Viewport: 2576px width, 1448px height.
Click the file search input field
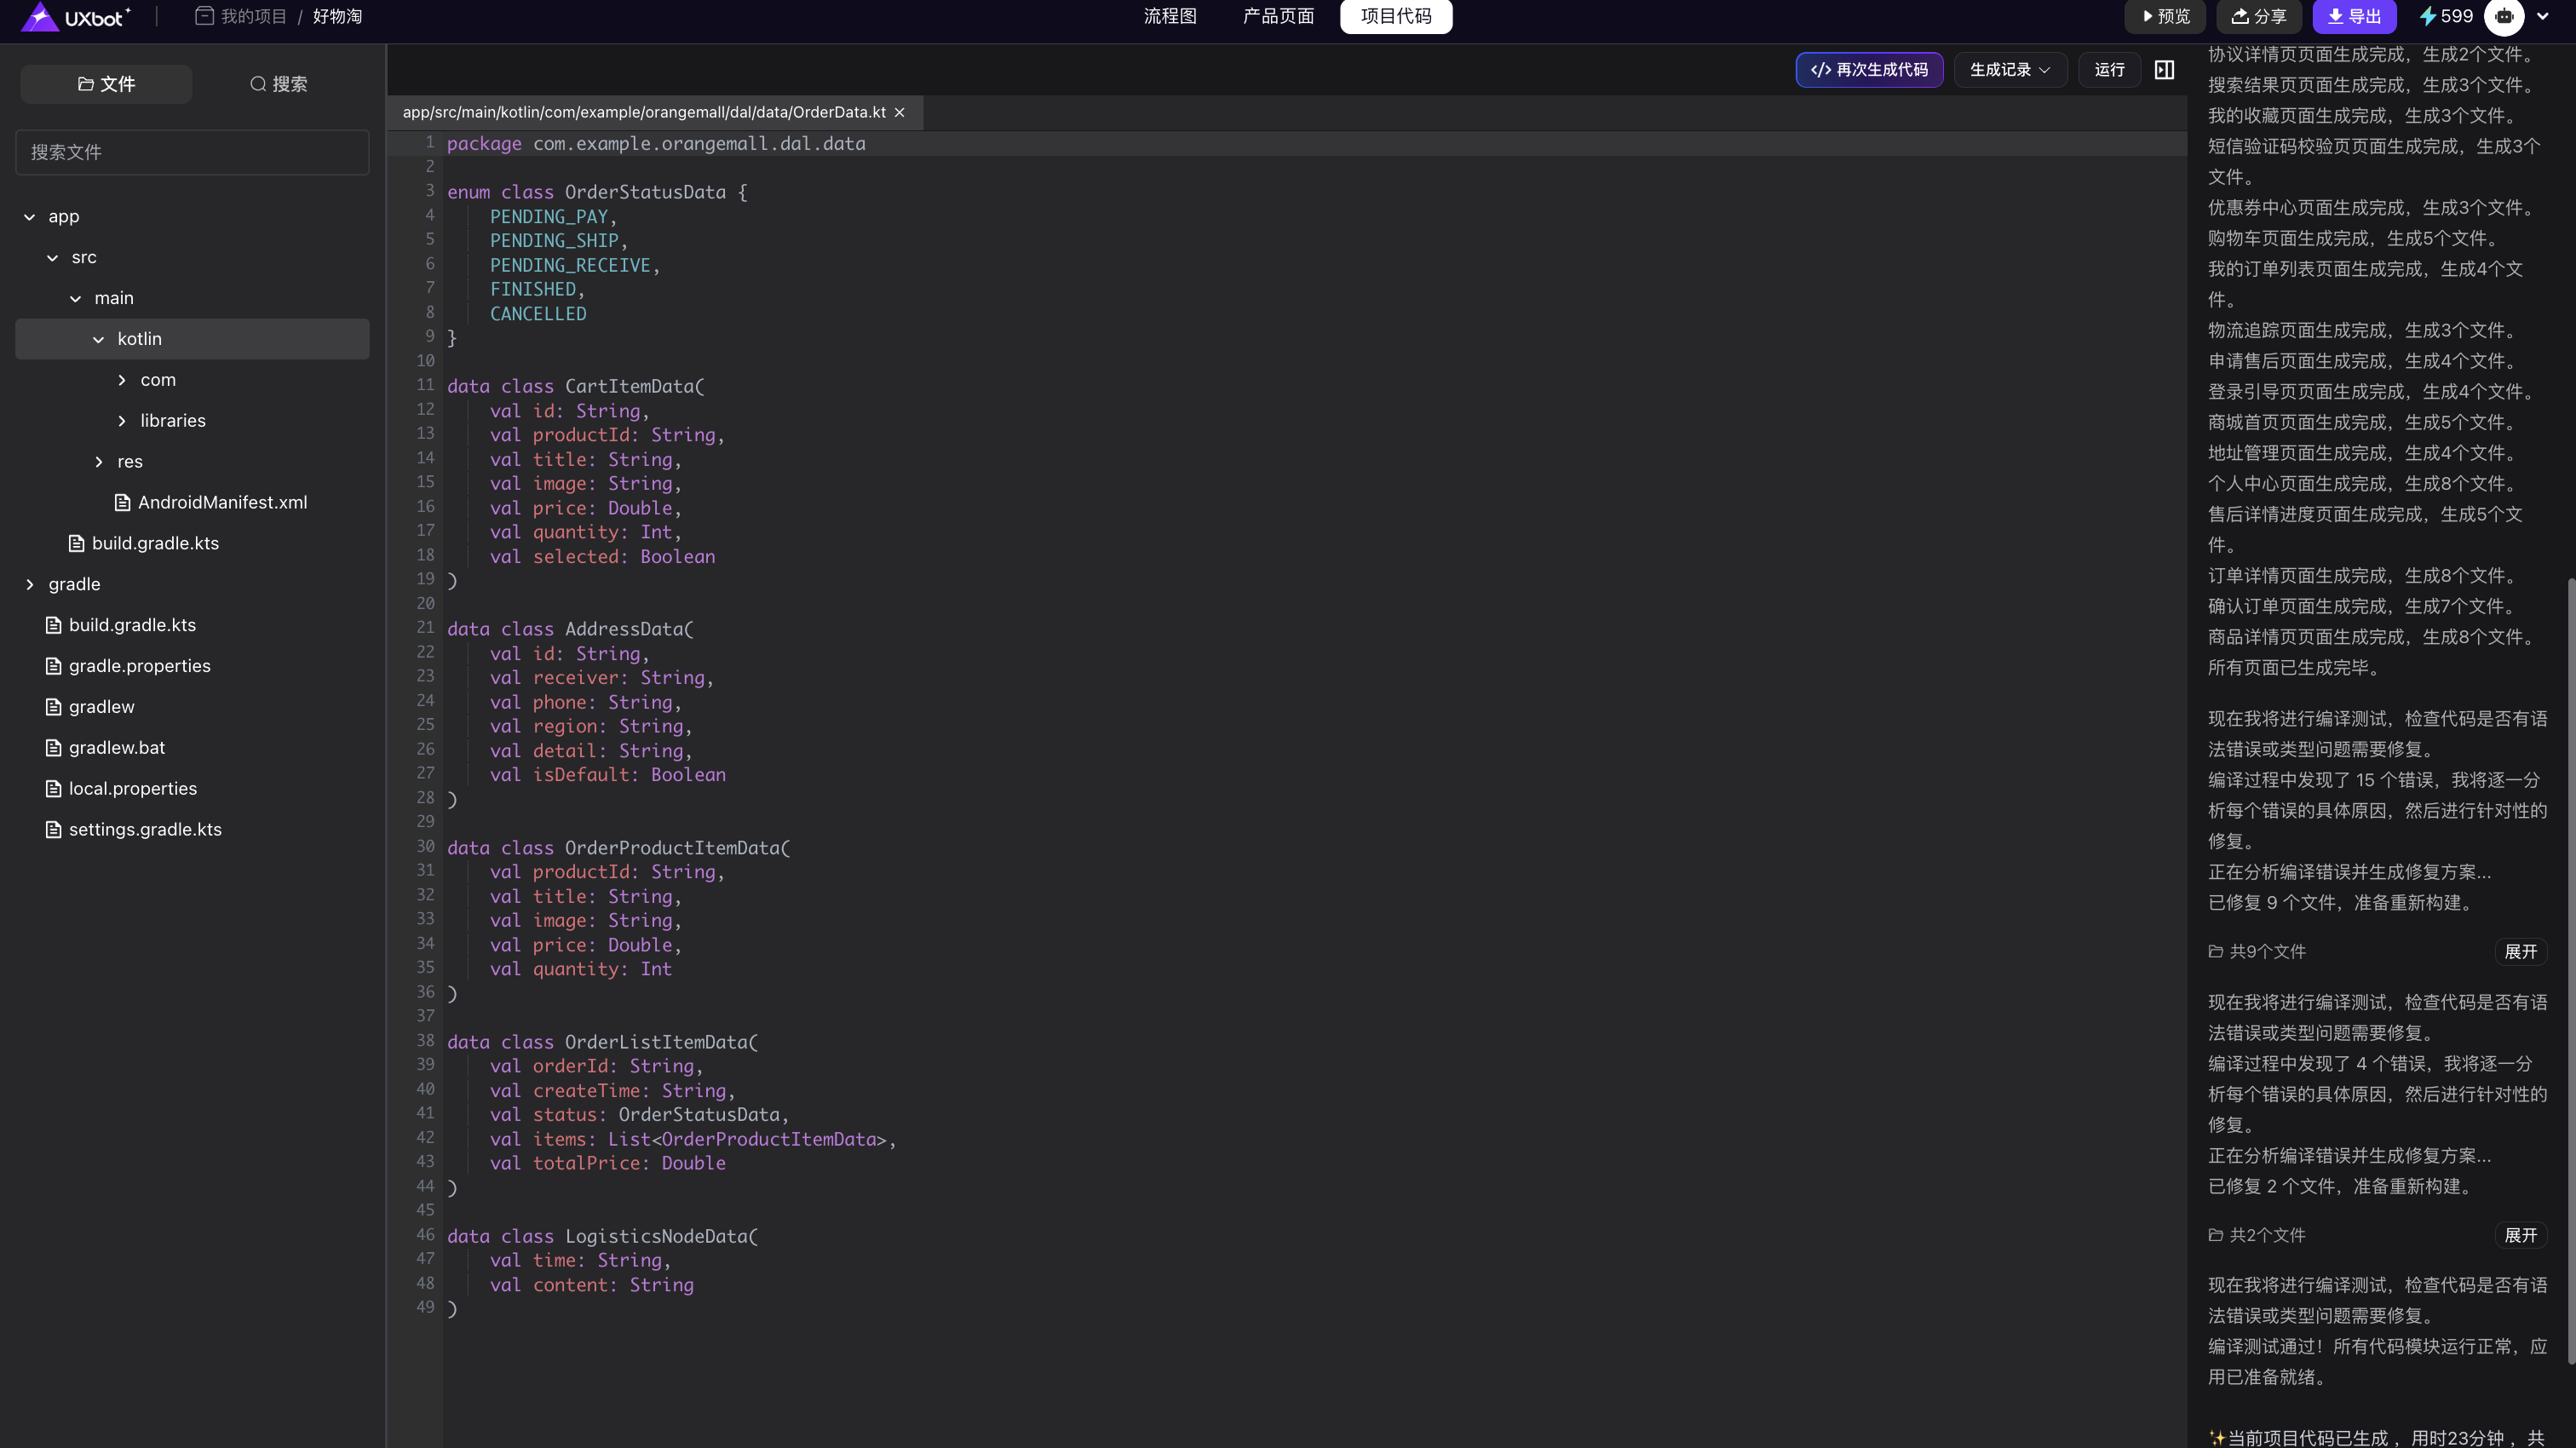coord(192,152)
